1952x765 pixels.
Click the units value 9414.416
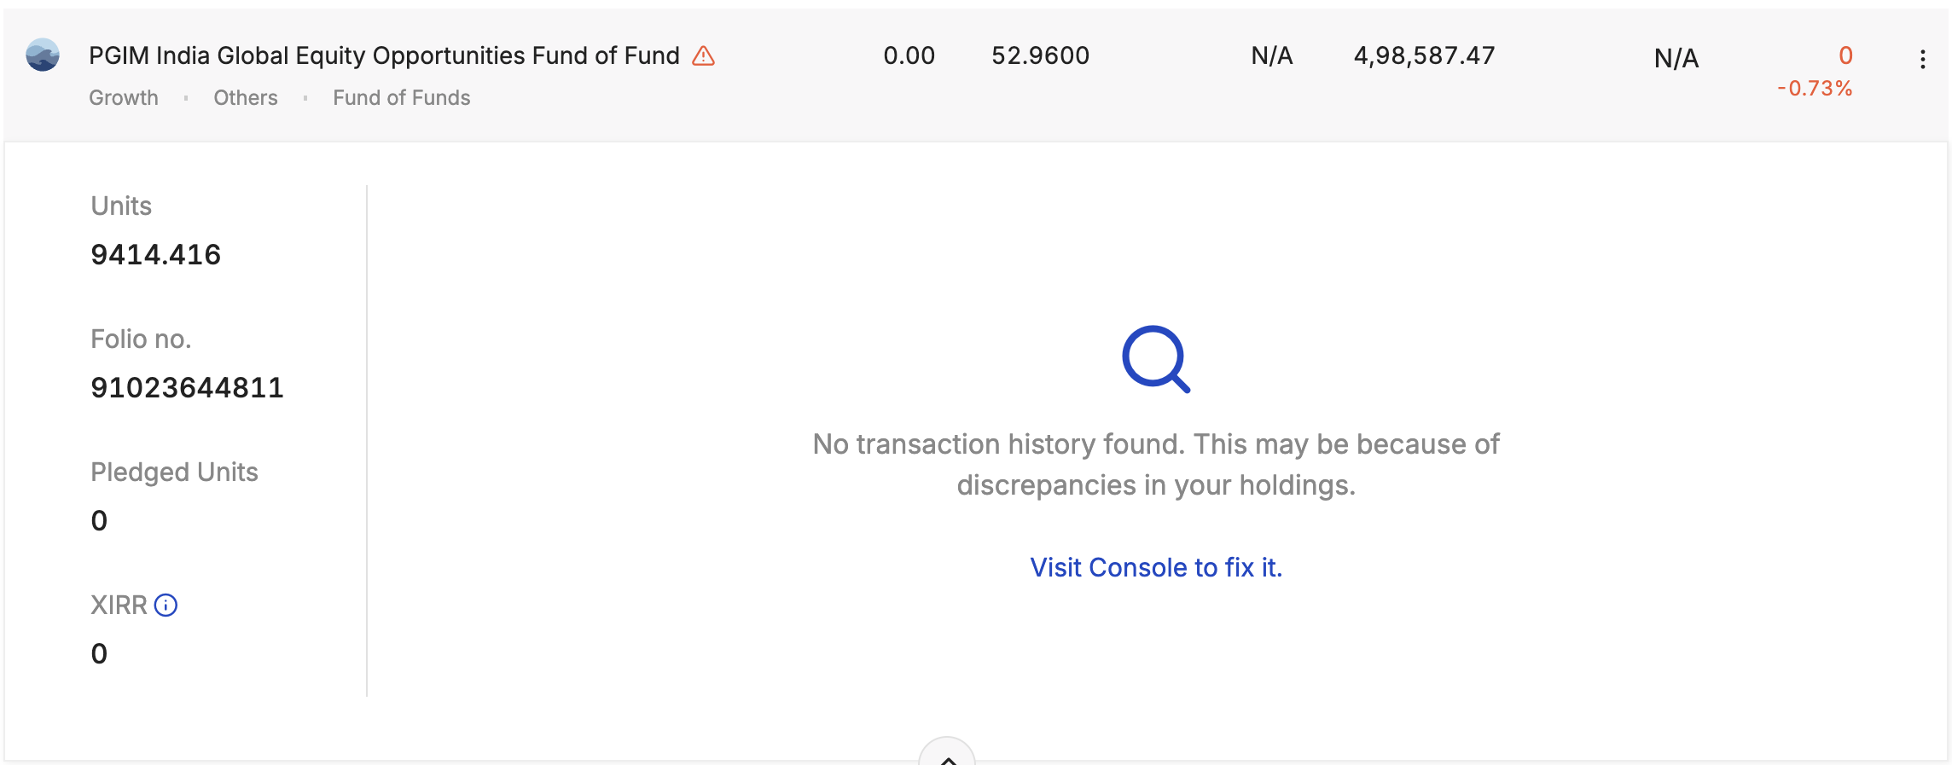155,255
